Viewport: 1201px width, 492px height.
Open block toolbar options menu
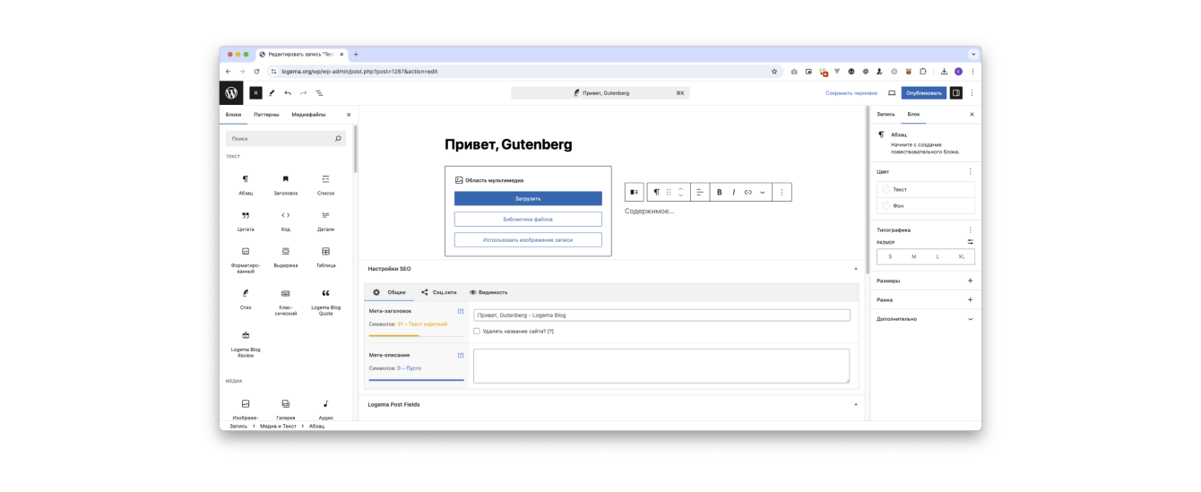click(782, 192)
